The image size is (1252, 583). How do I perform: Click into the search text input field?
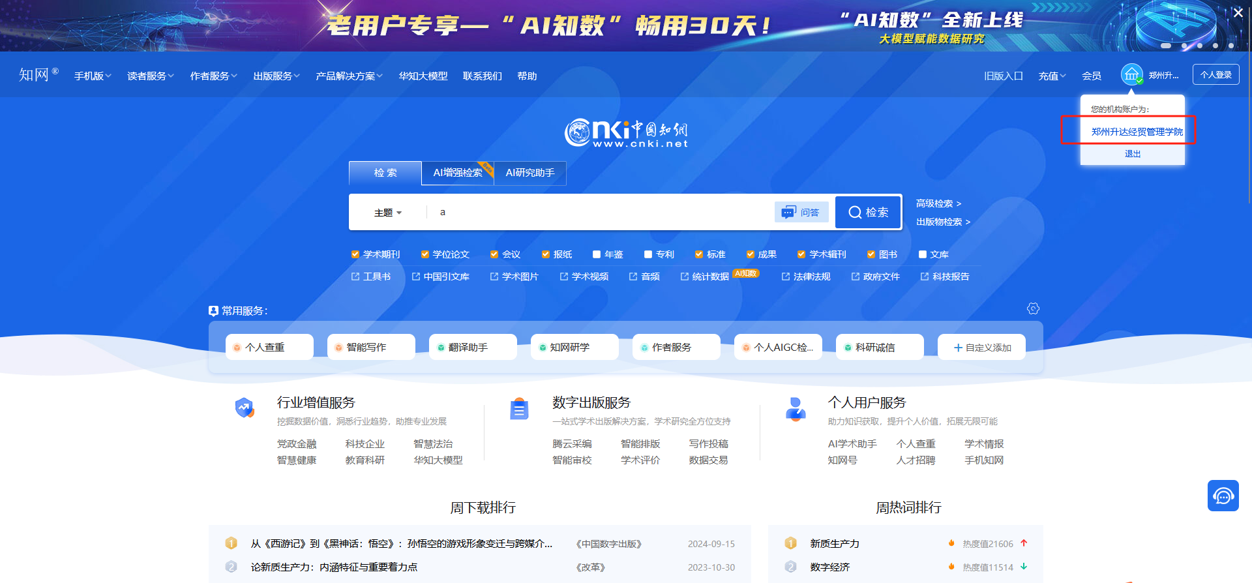click(x=600, y=212)
